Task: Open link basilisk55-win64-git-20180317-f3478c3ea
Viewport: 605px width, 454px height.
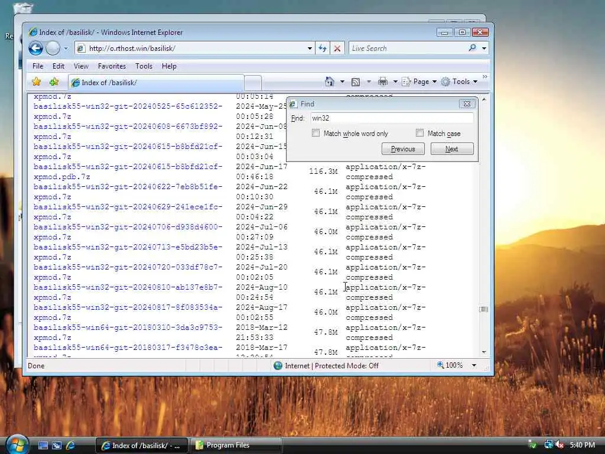Action: pos(128,348)
